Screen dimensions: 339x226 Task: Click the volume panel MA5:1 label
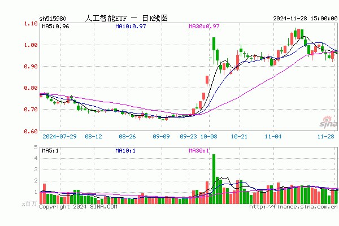[x=51, y=151]
